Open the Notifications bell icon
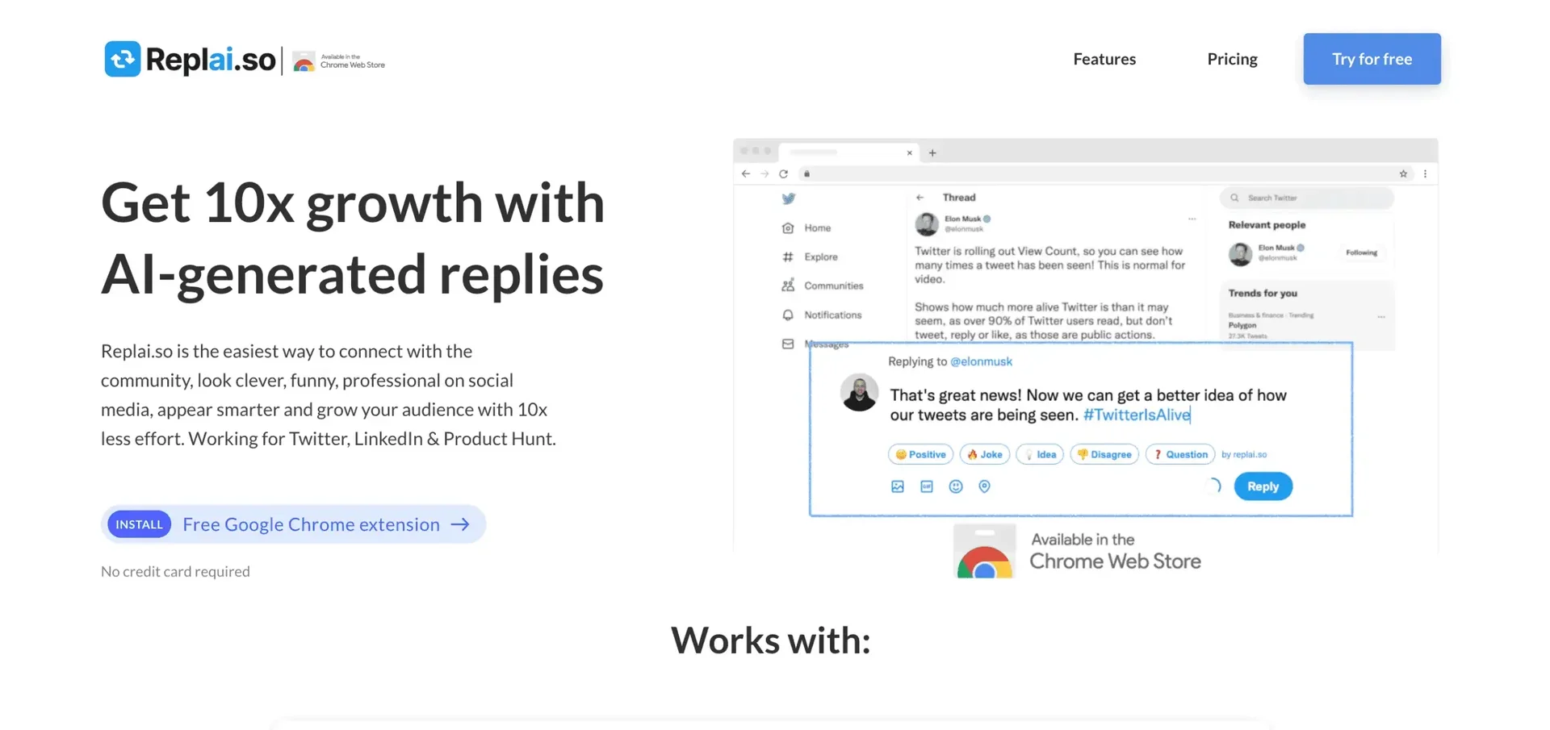This screenshot has height=730, width=1550. [788, 315]
